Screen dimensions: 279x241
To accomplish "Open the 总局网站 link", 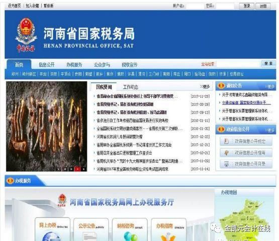I will pyautogui.click(x=236, y=74).
